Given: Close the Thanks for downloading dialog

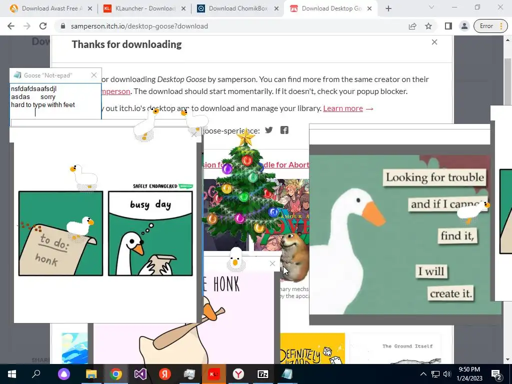Looking at the screenshot, I should (x=434, y=42).
